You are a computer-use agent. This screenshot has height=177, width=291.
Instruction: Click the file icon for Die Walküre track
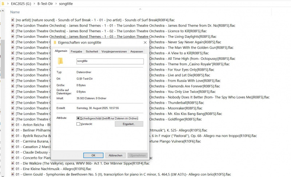[13, 163]
